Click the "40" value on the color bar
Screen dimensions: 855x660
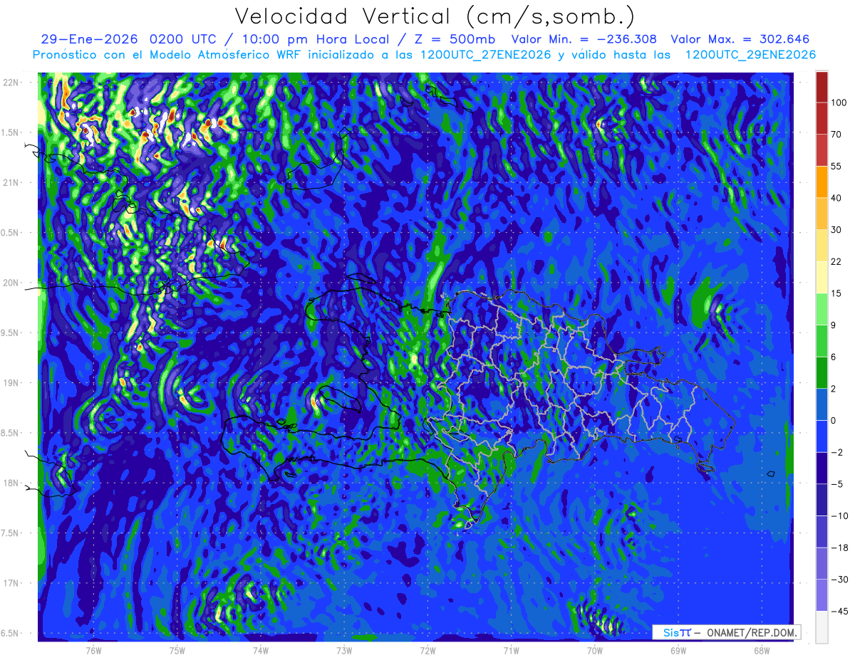(x=837, y=198)
